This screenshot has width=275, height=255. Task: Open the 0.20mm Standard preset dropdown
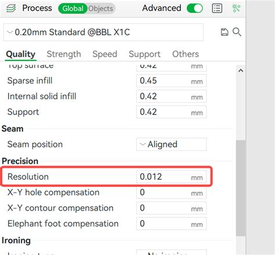(103, 32)
